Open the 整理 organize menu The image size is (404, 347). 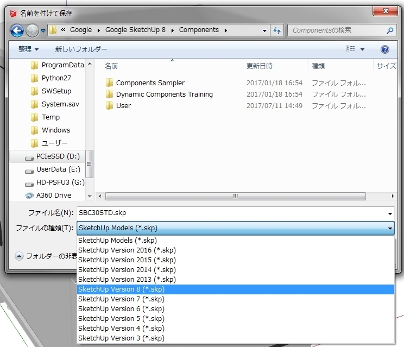pos(28,49)
